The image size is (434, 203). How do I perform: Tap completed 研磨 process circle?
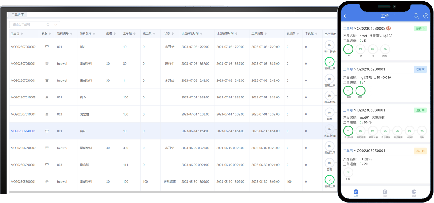(x=360, y=91)
